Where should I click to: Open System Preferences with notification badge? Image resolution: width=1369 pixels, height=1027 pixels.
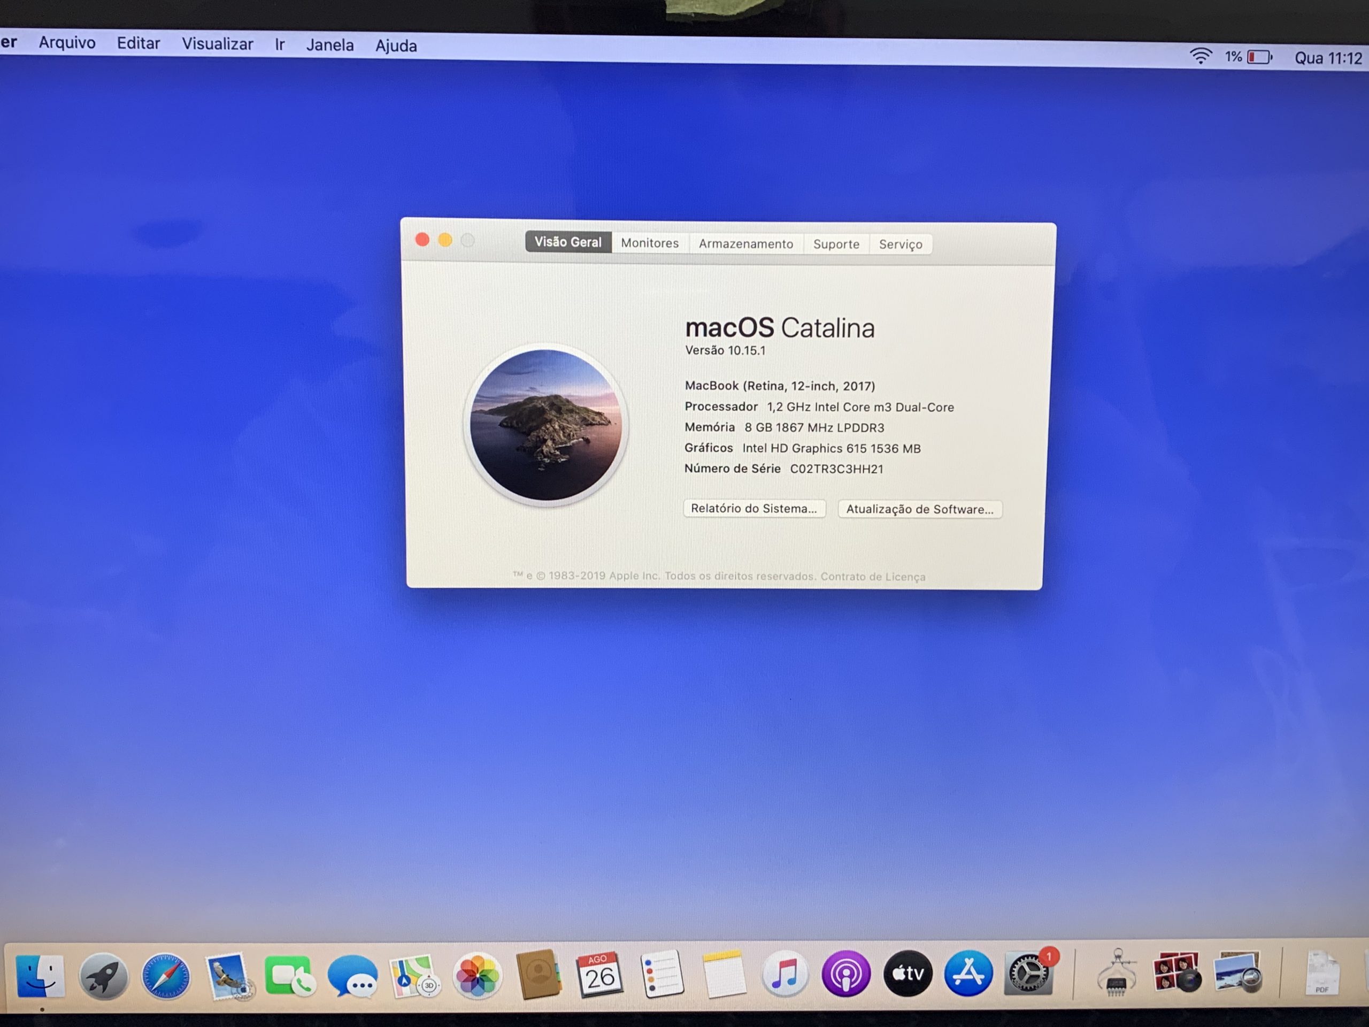(x=1028, y=973)
